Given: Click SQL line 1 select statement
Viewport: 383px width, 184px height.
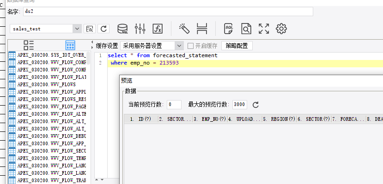Looking at the screenshot, I should click(x=163, y=55).
